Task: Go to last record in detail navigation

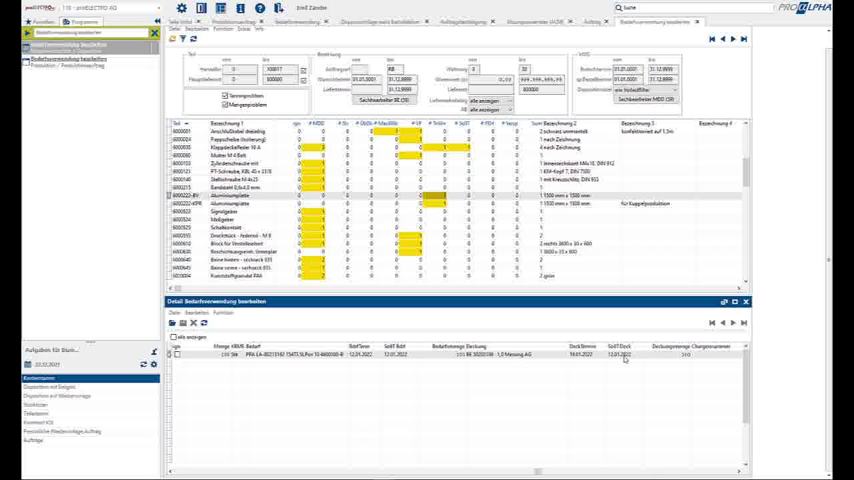Action: (744, 323)
